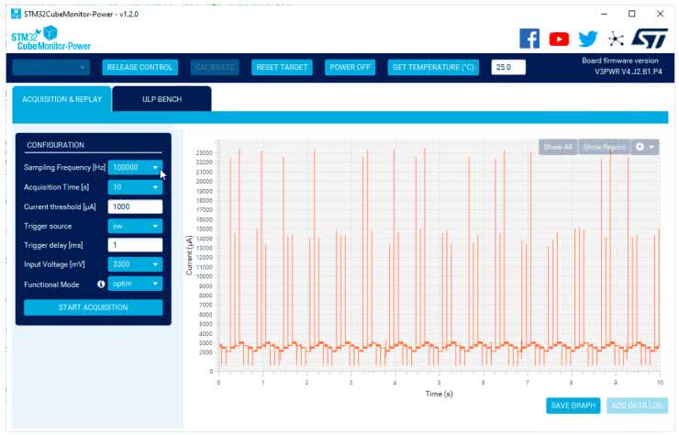Click the Current threshold input field
679x435 pixels.
135,206
